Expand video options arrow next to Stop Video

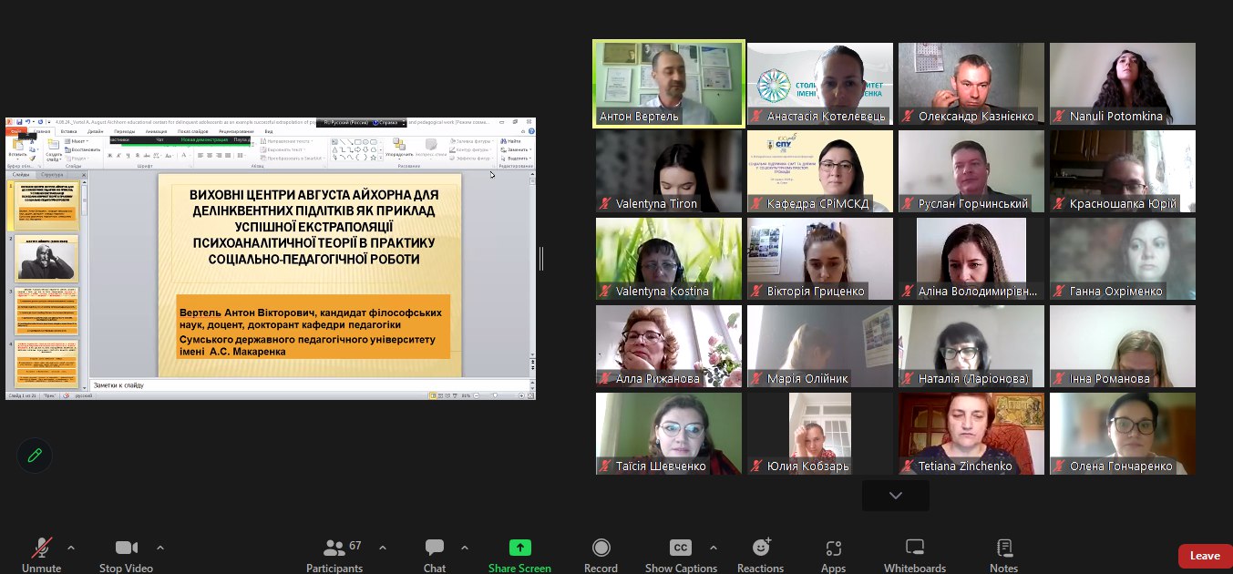160,548
